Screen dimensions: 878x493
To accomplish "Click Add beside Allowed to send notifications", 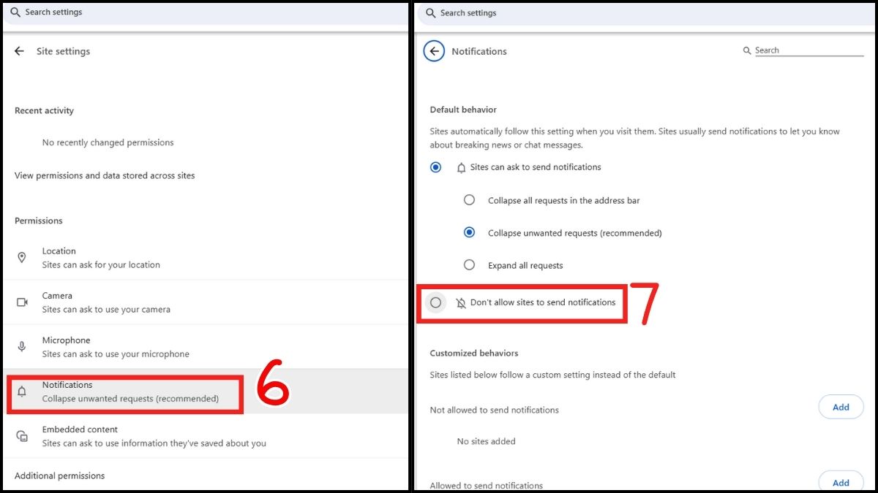I will click(x=841, y=482).
